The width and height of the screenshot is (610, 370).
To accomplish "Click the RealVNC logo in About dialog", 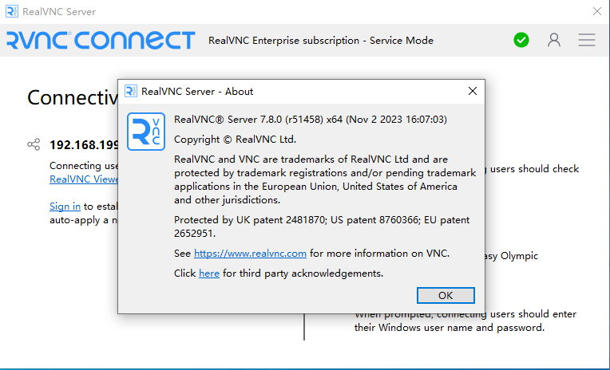I will 146,132.
